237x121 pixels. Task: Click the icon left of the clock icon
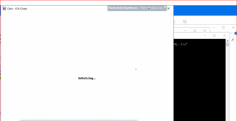[174, 21]
